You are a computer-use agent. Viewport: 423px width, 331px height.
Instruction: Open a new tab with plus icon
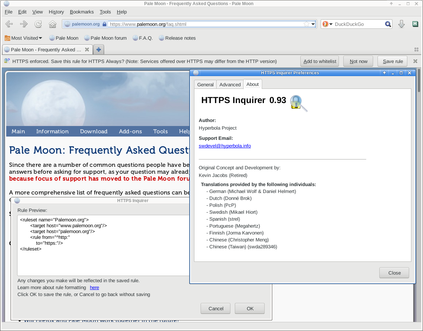point(99,50)
